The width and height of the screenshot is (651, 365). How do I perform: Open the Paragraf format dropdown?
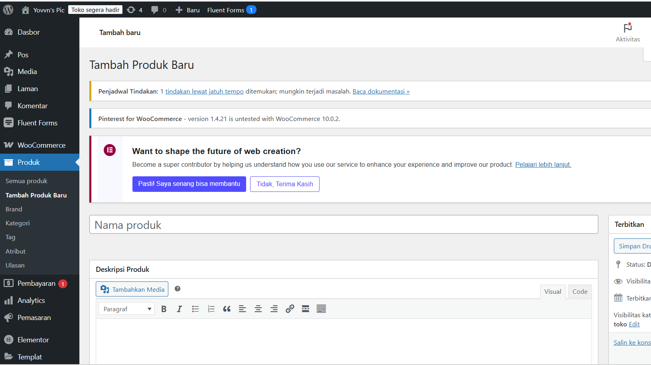[126, 309]
